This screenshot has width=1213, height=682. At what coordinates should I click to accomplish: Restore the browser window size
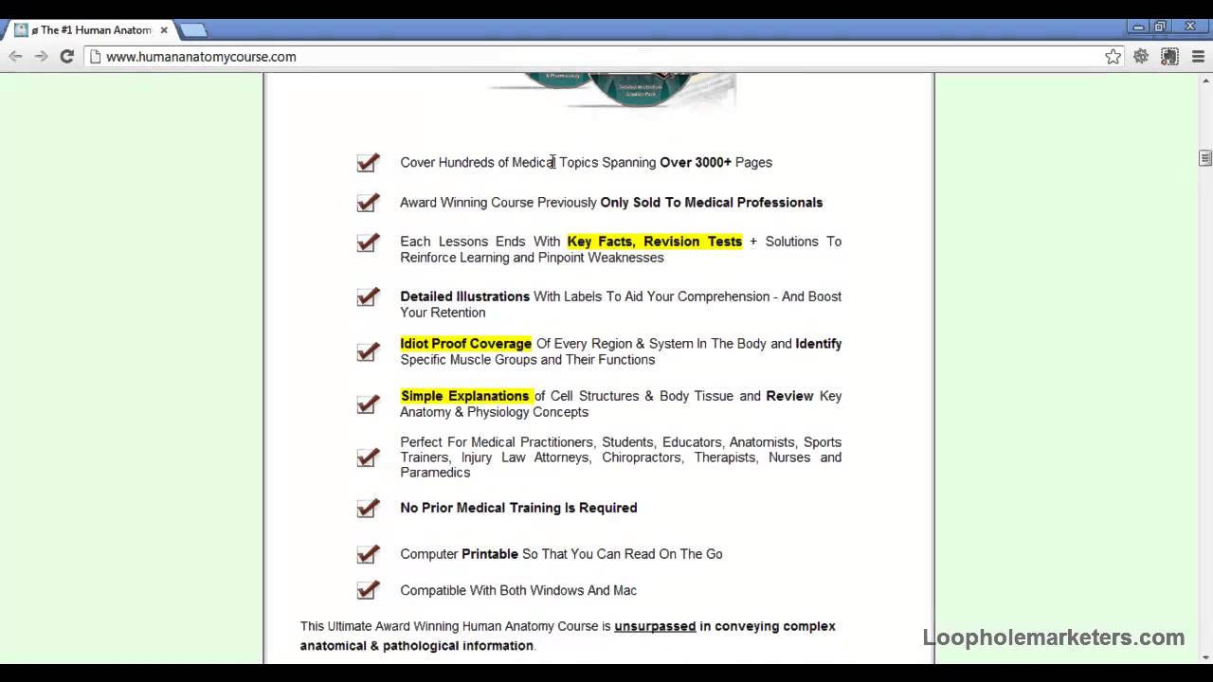pyautogui.click(x=1160, y=27)
